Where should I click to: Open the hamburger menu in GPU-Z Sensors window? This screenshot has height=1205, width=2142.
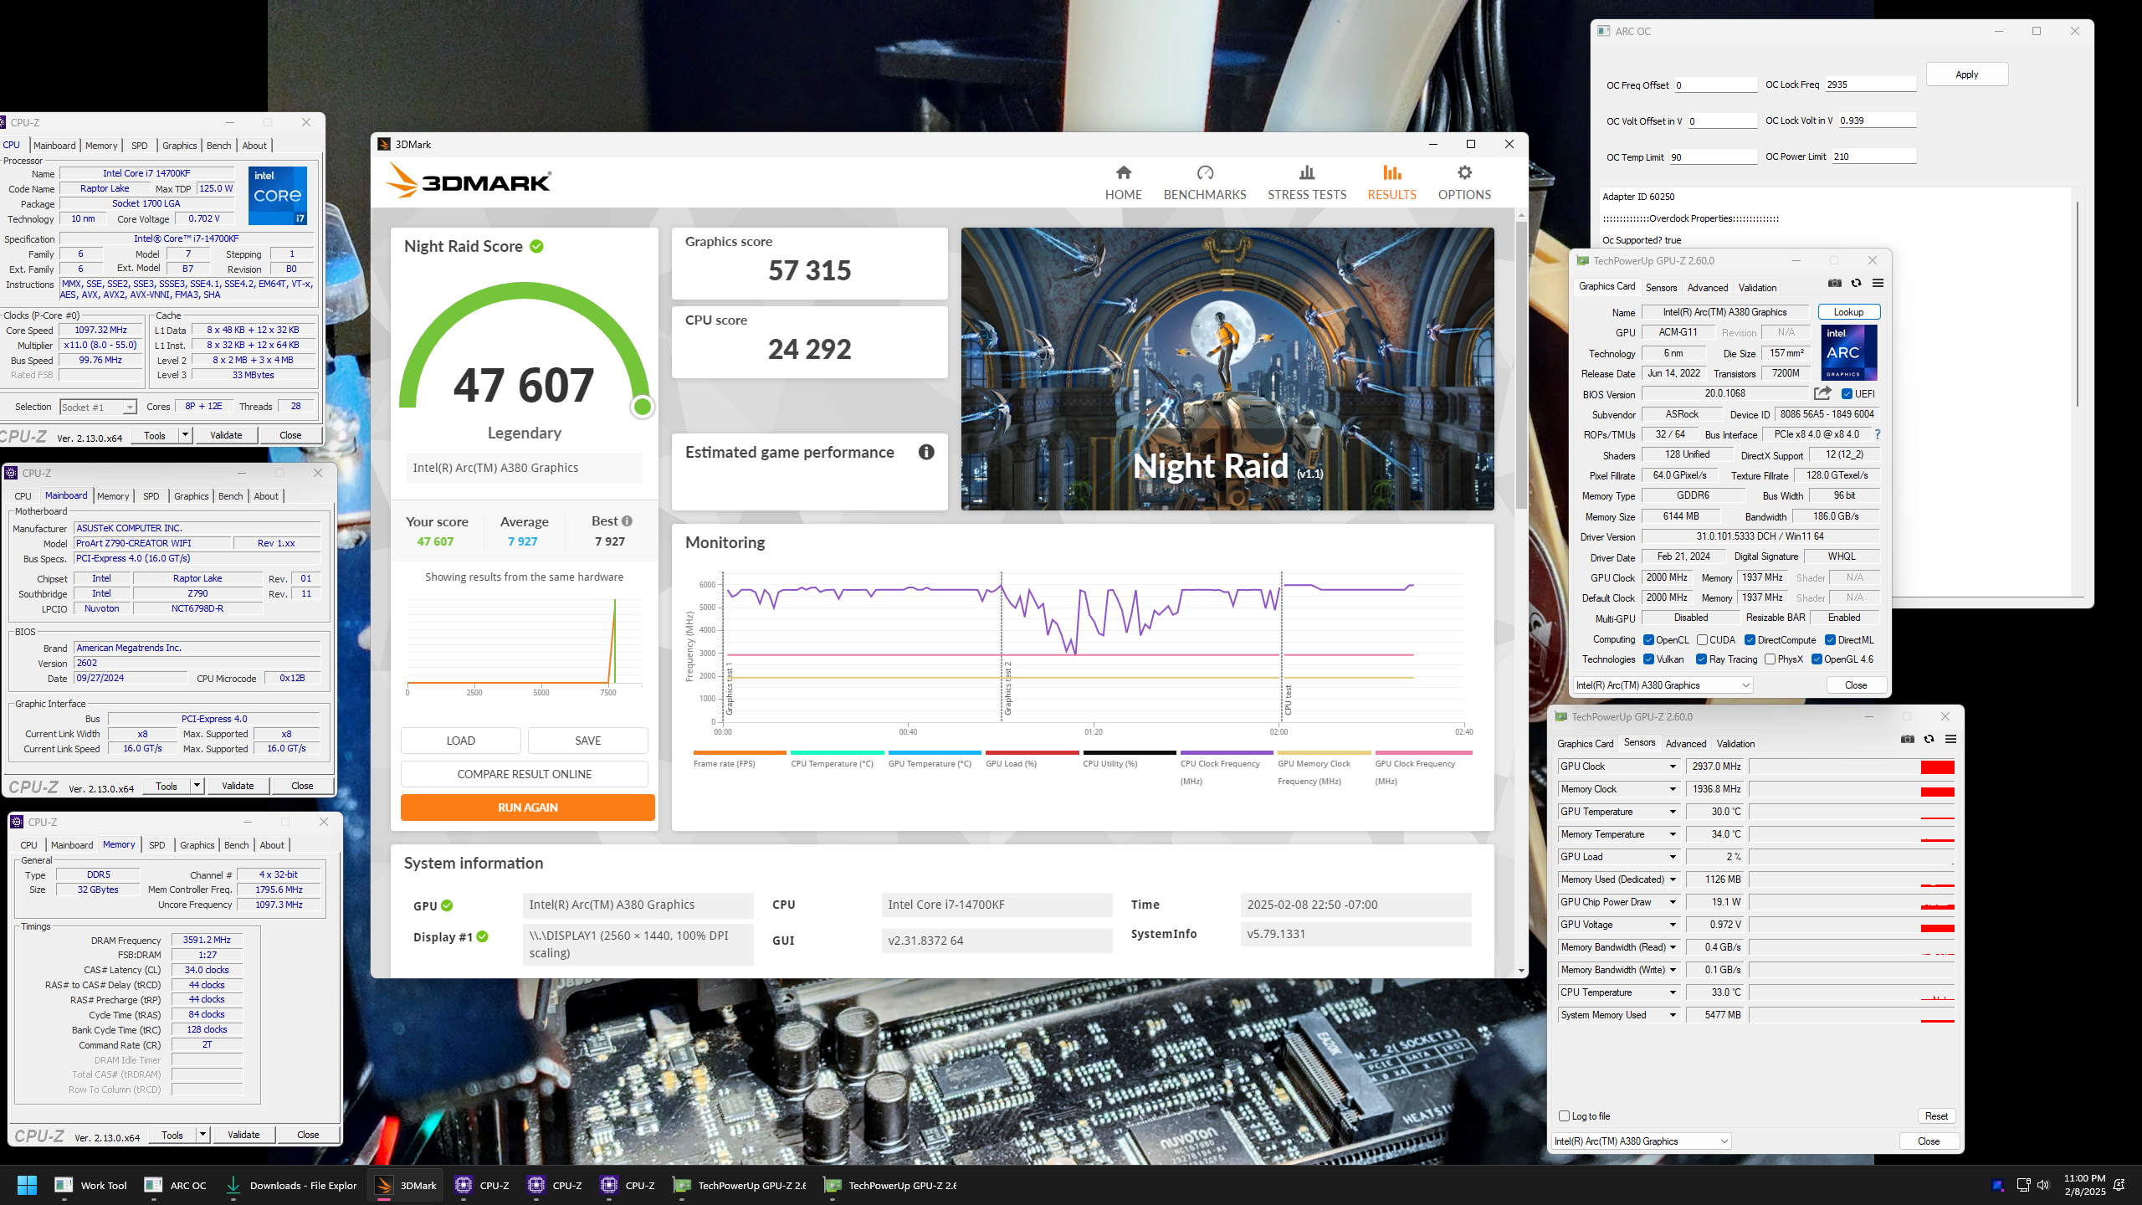click(1950, 739)
